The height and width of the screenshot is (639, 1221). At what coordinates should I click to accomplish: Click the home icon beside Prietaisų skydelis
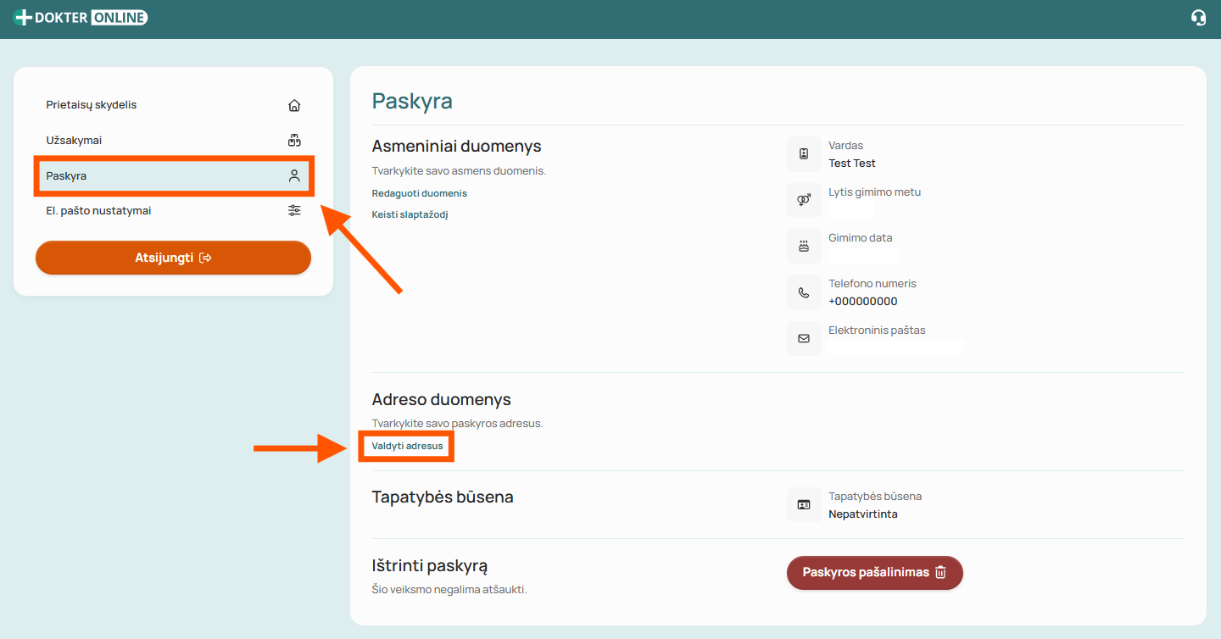click(294, 105)
